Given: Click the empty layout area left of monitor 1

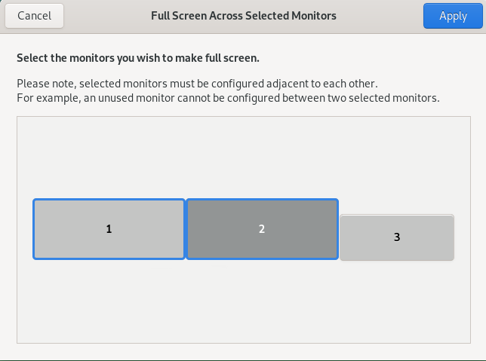Looking at the screenshot, I should (24, 229).
